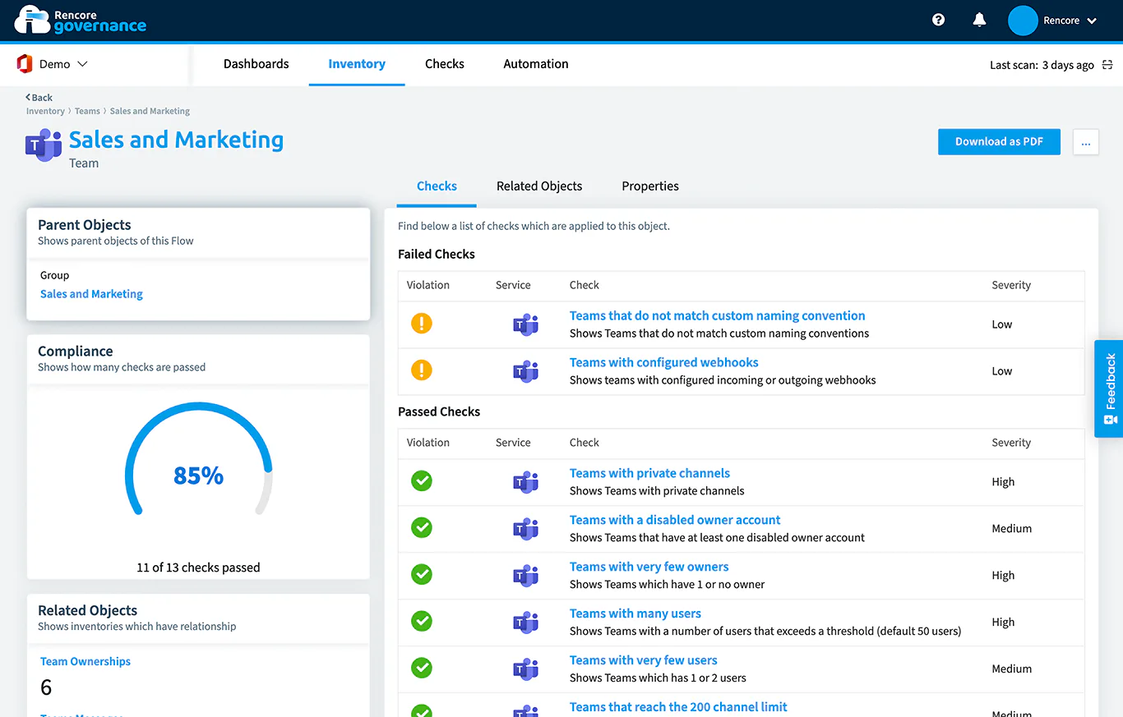Switch to the Related Objects tab
This screenshot has width=1123, height=717.
539,186
